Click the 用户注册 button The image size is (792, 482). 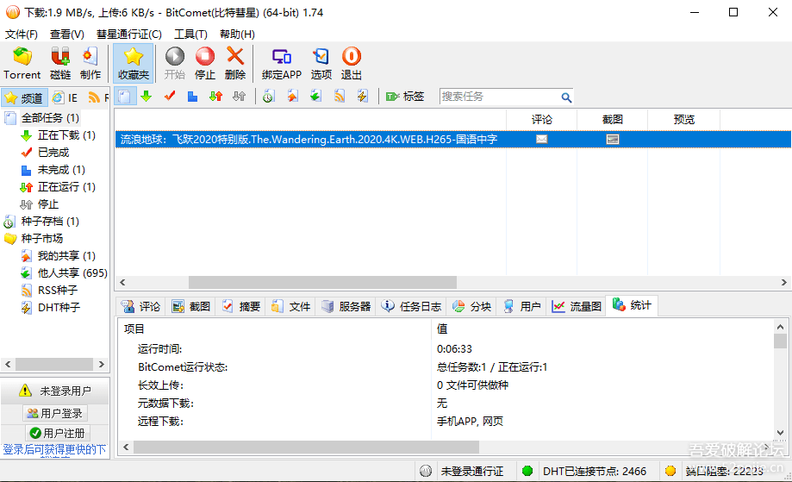[x=58, y=434]
